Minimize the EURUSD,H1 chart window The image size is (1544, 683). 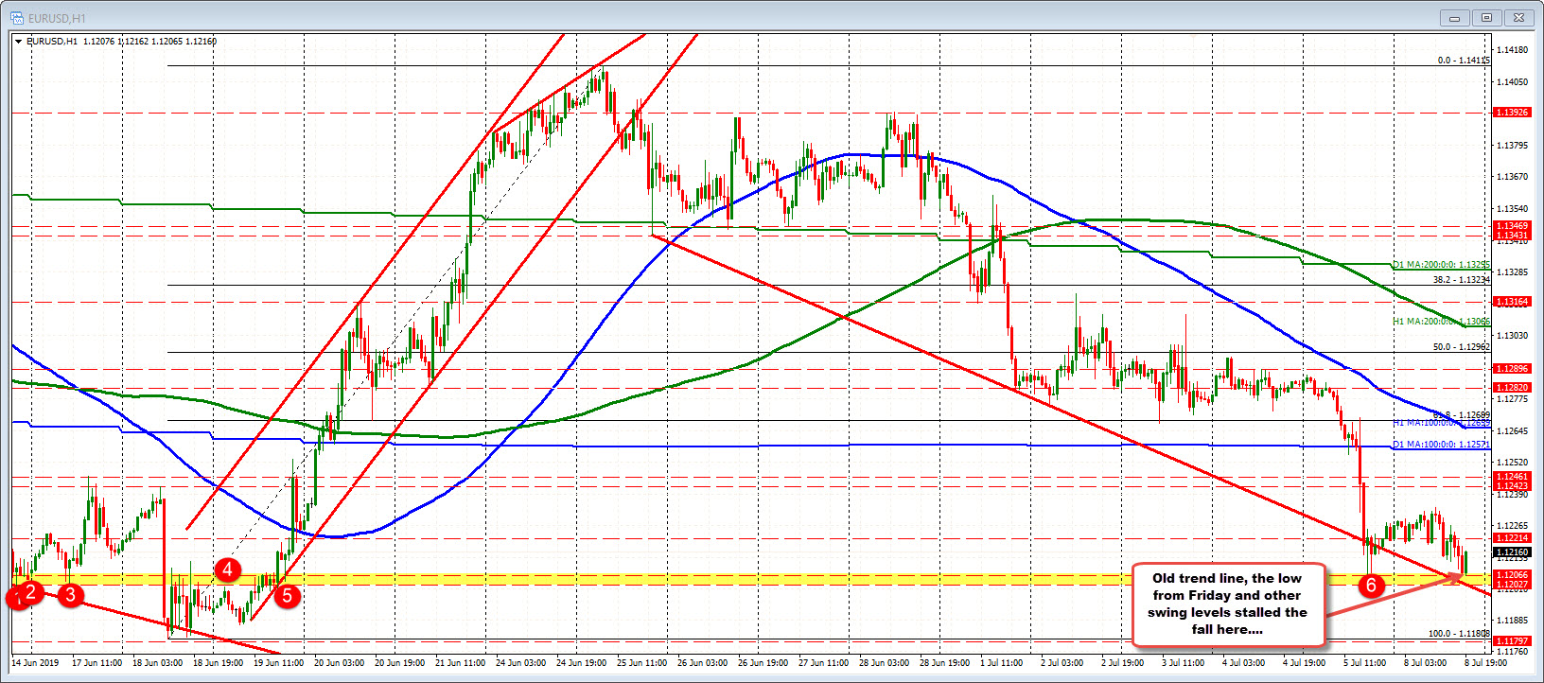point(1455,18)
